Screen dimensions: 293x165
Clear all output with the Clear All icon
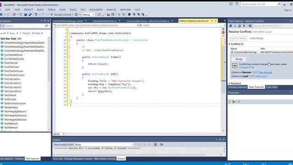coord(155,145)
